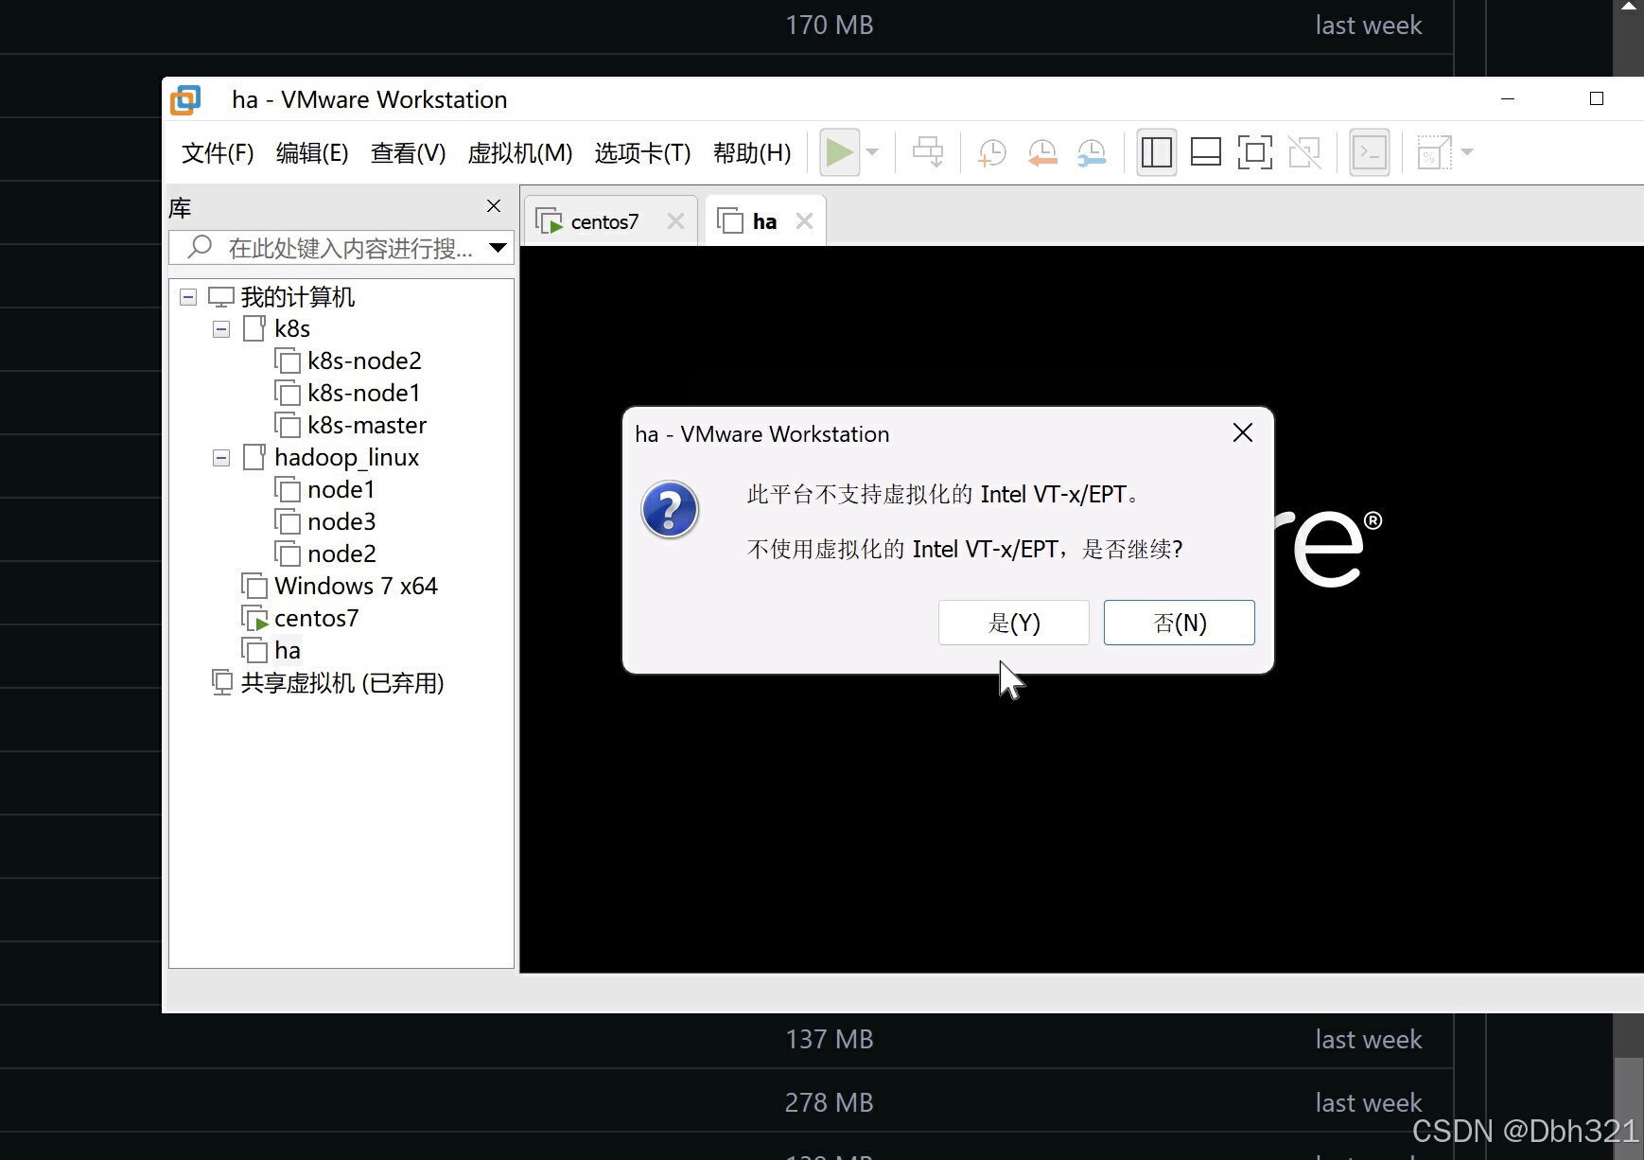Viewport: 1644px width, 1160px height.
Task: Click the running centos7 VM icon
Action: point(254,619)
